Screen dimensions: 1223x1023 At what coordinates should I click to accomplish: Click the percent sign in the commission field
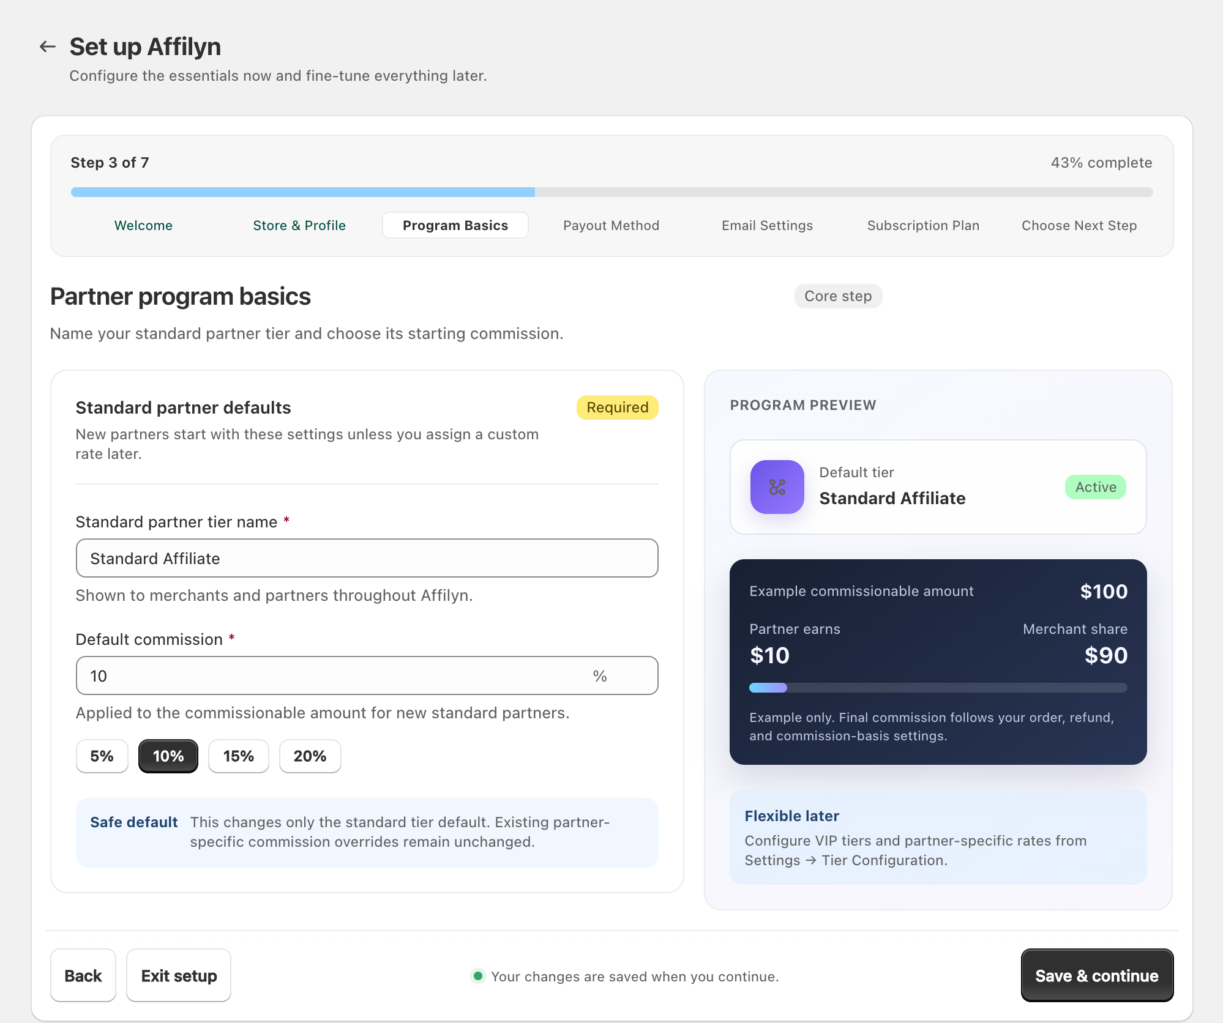[600, 675]
